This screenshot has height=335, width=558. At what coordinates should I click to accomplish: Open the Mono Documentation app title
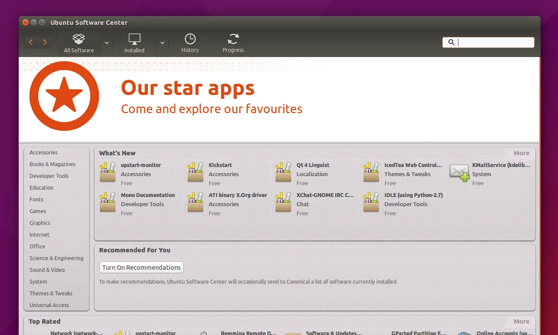pyautogui.click(x=148, y=195)
